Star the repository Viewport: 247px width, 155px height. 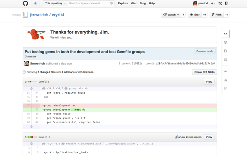pyautogui.click(x=195, y=15)
